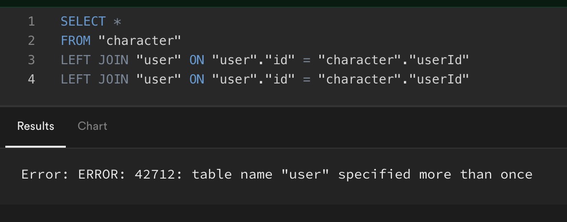Place cursor on the FROM keyword
The width and height of the screenshot is (567, 222).
75,41
